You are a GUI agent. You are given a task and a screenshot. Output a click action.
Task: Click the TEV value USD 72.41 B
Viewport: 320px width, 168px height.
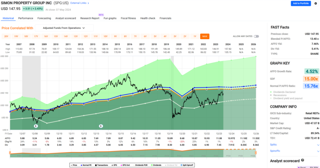click(x=312, y=138)
